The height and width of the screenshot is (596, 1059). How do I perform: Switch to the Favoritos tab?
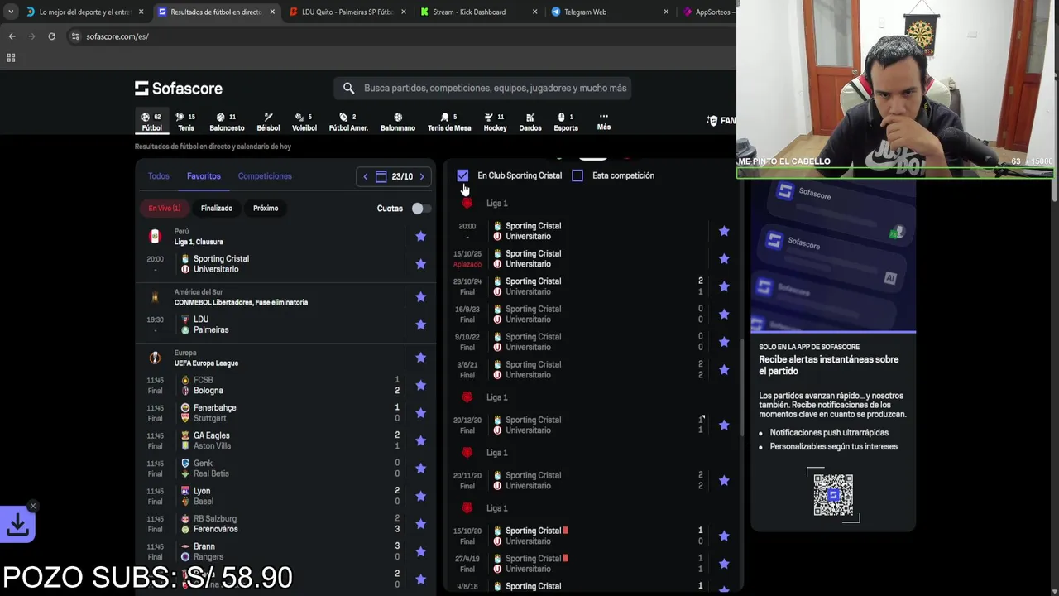point(204,176)
